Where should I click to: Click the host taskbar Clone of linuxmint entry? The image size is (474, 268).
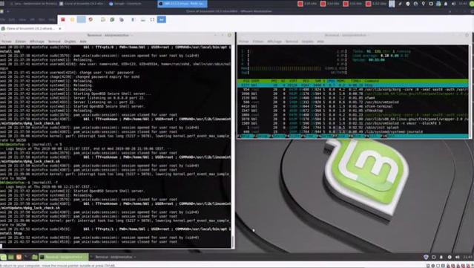click(82, 4)
